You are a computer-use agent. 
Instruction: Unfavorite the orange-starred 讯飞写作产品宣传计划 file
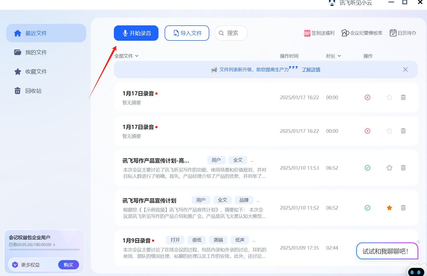tap(389, 208)
